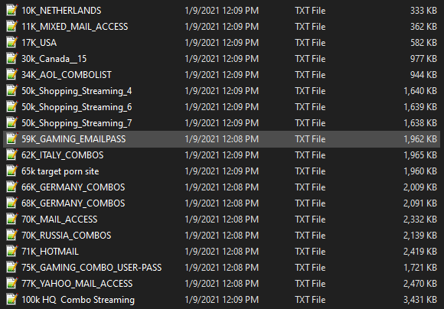Viewport: 444px width, 309px height.
Task: Click the TXT File type of 17K_USA
Action: pyautogui.click(x=310, y=42)
